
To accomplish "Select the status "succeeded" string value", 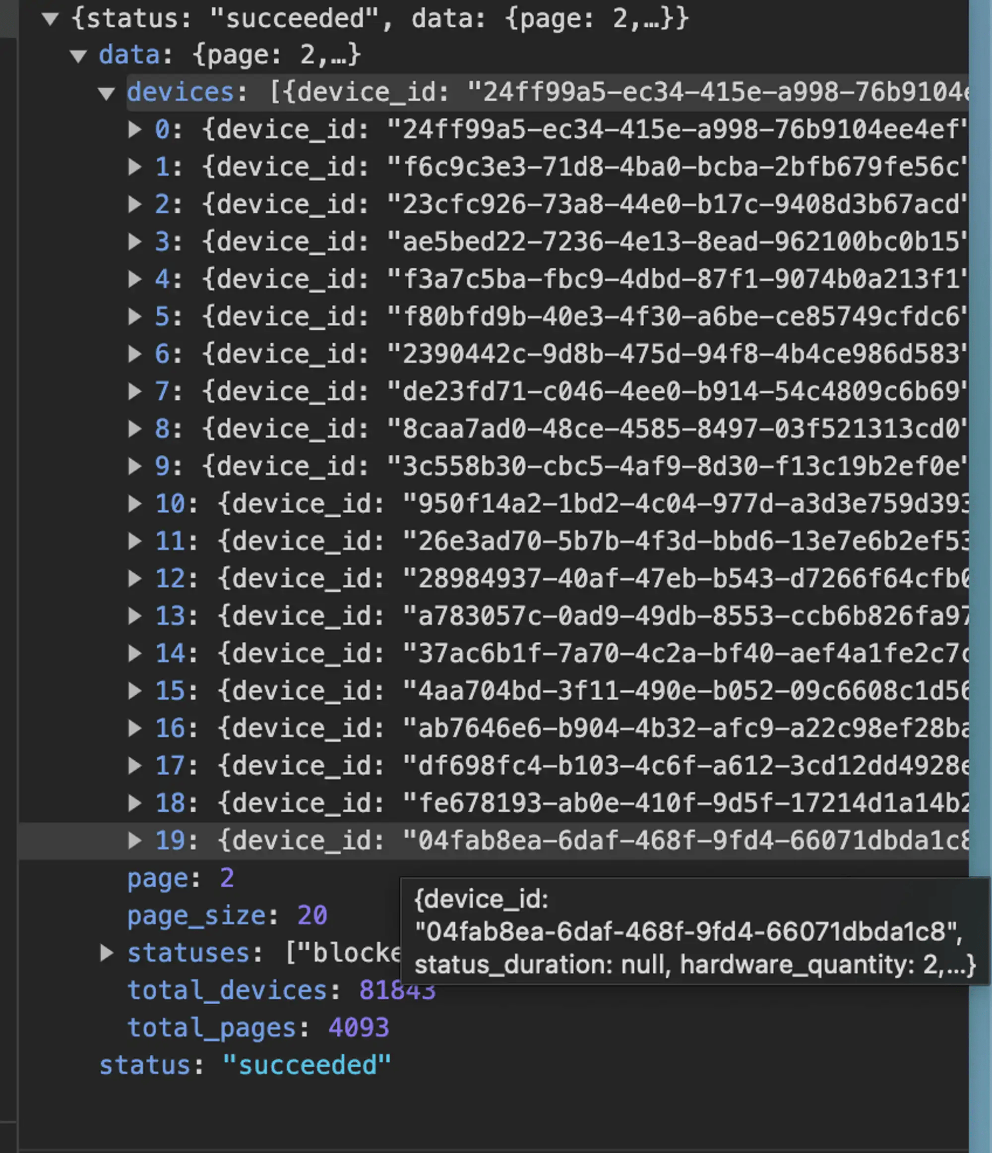I will [x=307, y=1065].
